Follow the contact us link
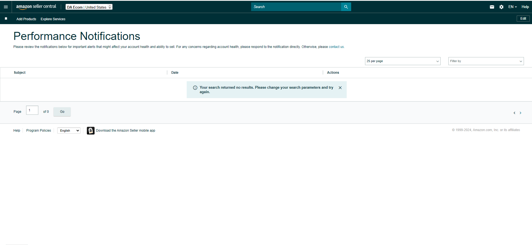This screenshot has height=245, width=532. click(336, 47)
